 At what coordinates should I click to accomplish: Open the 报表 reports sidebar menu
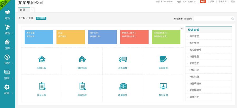tap(7, 74)
